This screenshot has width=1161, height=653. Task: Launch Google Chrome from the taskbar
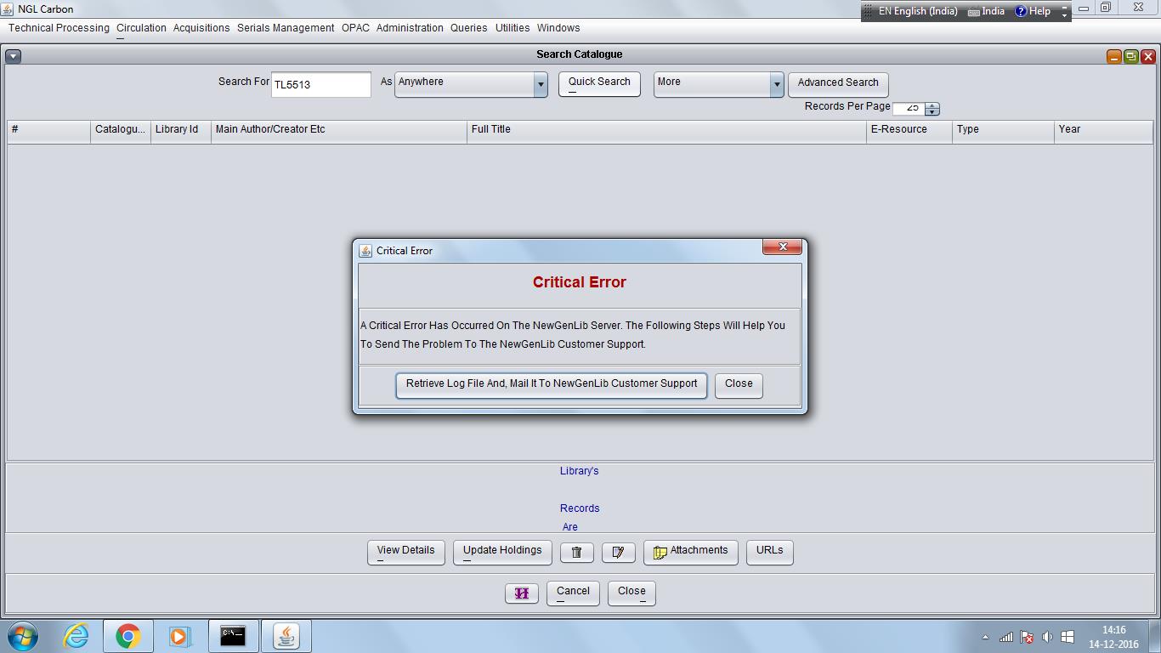(127, 636)
